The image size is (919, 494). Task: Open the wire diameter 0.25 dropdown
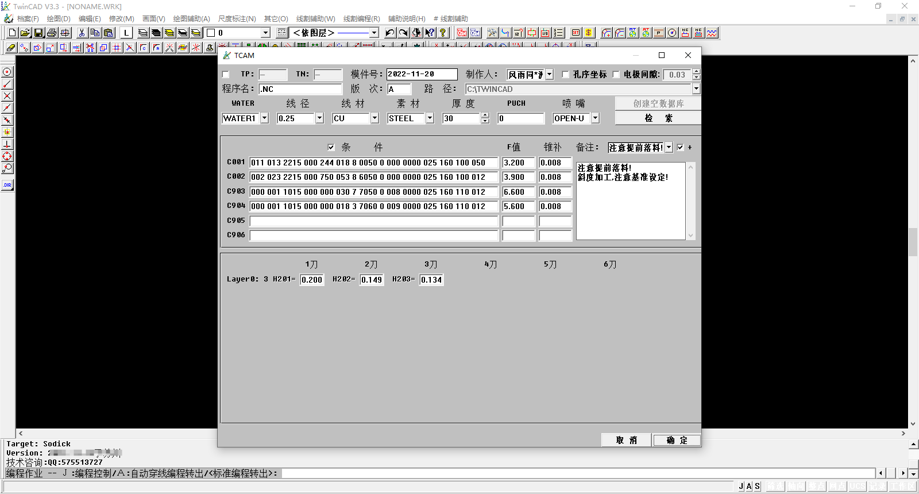(319, 118)
